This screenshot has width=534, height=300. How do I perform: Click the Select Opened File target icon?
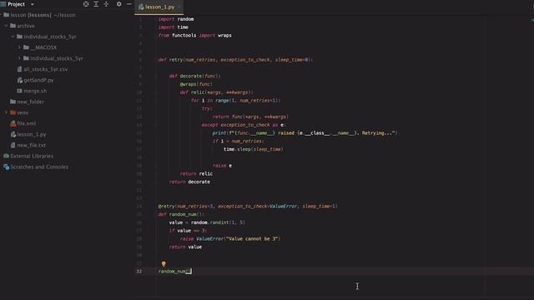(86, 4)
